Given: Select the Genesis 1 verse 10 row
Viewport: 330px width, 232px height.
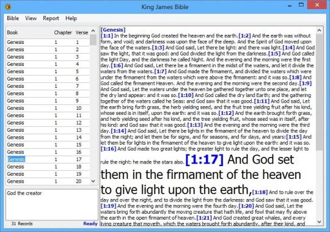Looking at the screenshot, I should [48, 108].
